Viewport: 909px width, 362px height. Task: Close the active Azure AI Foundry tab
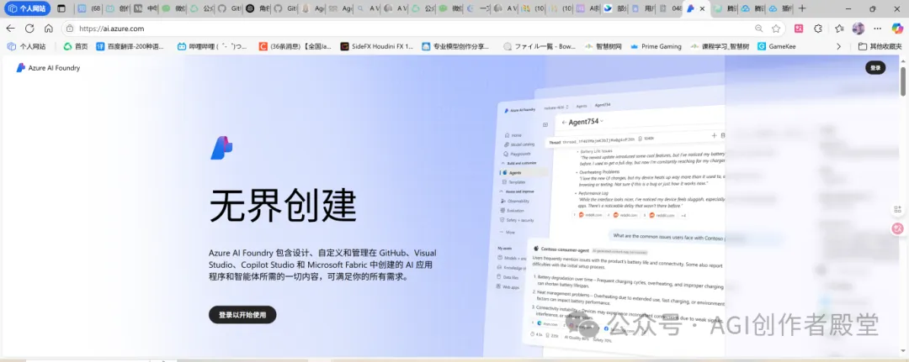pos(703,8)
